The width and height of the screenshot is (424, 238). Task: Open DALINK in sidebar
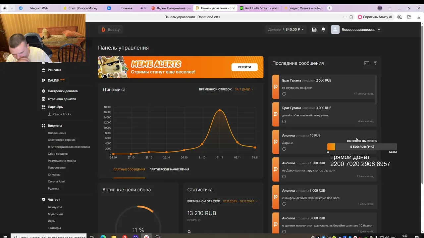point(53,80)
